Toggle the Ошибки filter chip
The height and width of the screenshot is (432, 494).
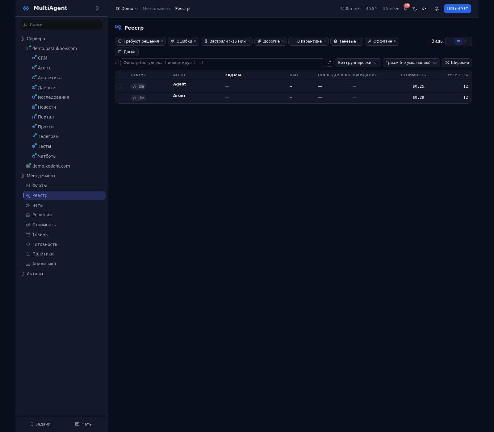[x=183, y=41]
